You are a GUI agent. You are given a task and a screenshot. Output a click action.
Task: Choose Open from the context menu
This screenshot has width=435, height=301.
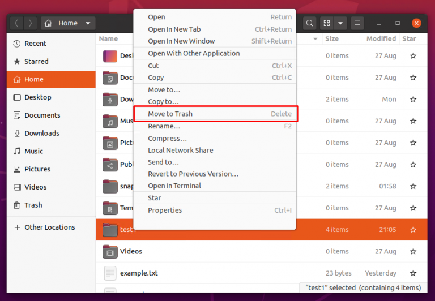[x=215, y=17]
